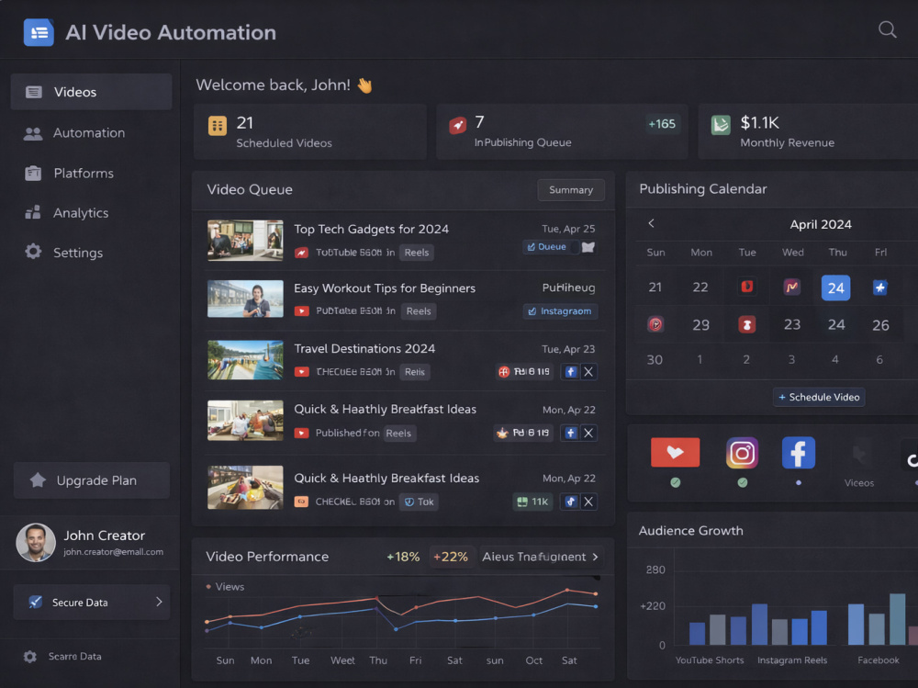This screenshot has height=688, width=918.
Task: Toggle the Queue checkbox on Top Tech Gadgets
Action: click(x=531, y=247)
